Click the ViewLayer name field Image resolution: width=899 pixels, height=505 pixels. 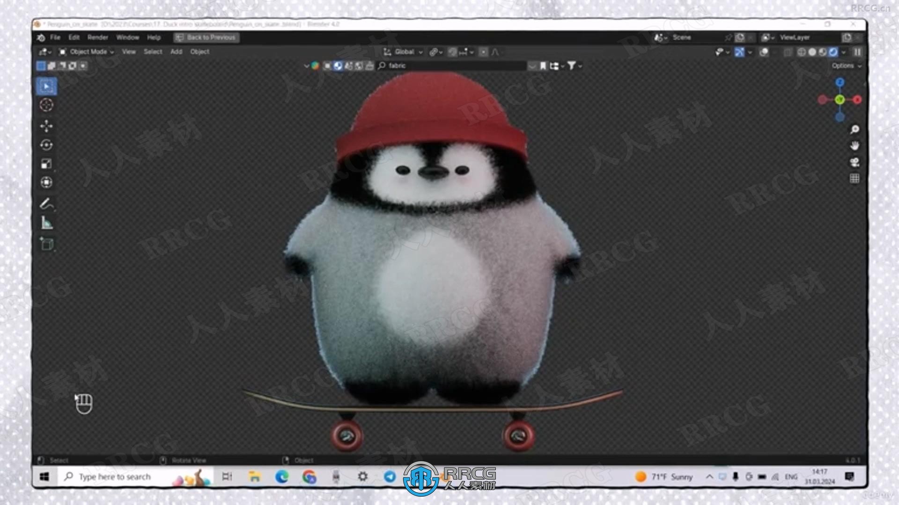tap(809, 37)
